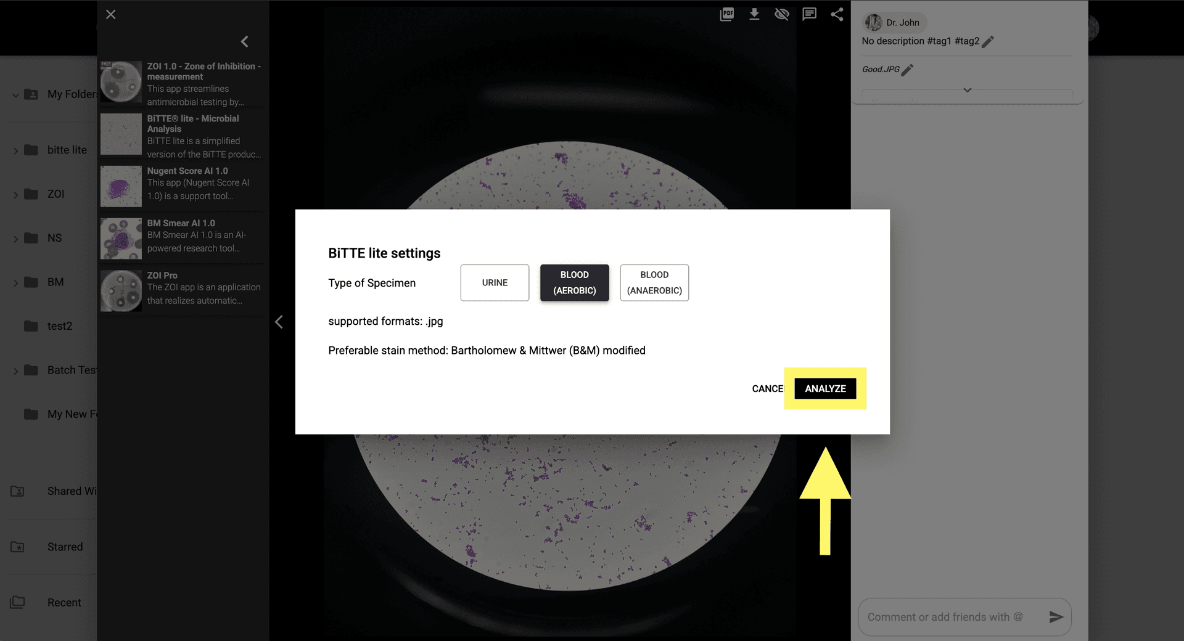Toggle the hide-annotations eye icon
Screen dimensions: 1184x641
point(782,14)
